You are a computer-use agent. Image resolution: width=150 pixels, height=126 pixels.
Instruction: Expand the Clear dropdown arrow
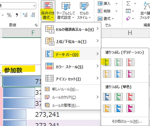coord(133,18)
